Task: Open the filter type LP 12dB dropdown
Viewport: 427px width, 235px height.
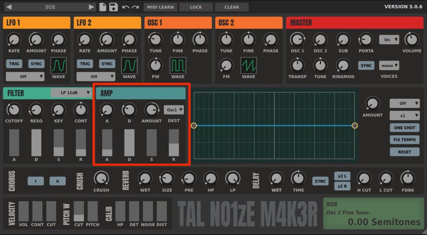Action: click(71, 93)
